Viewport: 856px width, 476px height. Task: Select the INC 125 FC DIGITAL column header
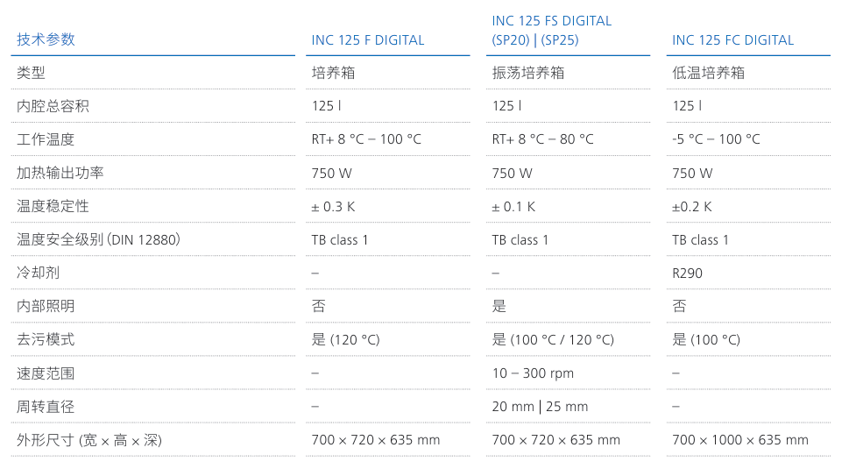tap(732, 40)
